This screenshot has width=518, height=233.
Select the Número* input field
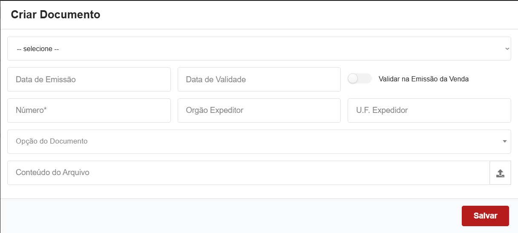pos(89,110)
